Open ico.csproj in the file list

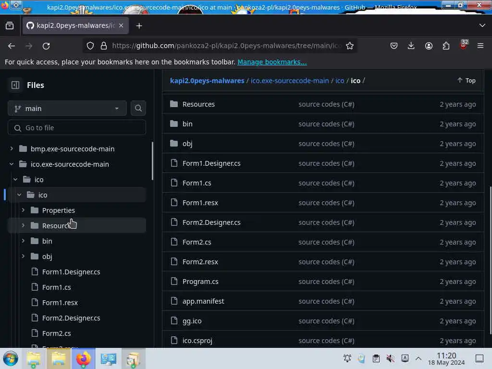(x=197, y=341)
